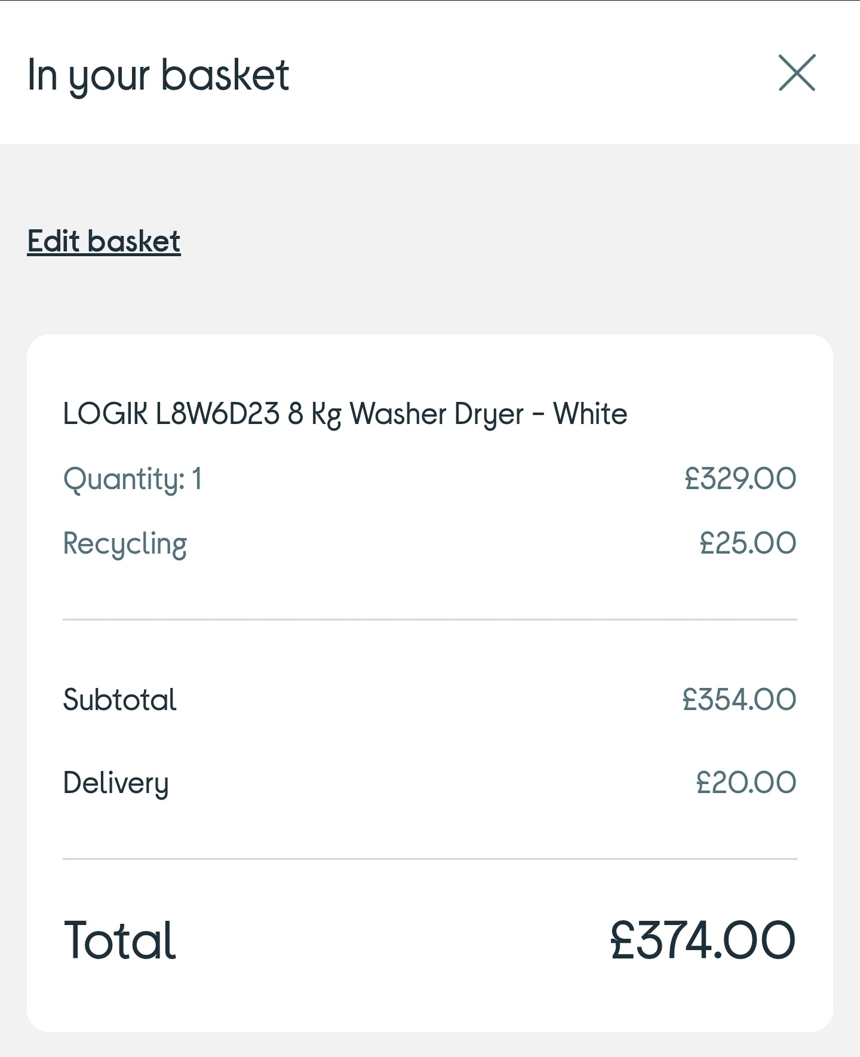Click the 'In your basket' heading
Image resolution: width=860 pixels, height=1057 pixels.
pyautogui.click(x=158, y=76)
